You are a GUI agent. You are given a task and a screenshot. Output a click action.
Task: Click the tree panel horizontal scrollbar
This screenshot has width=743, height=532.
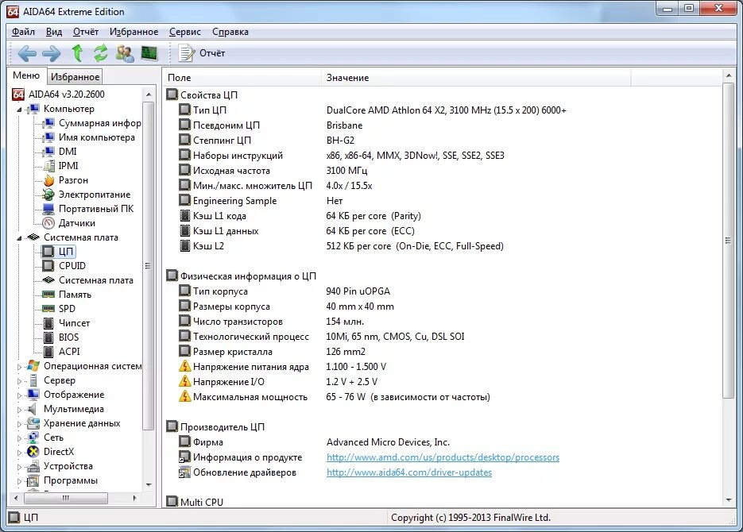point(66,498)
